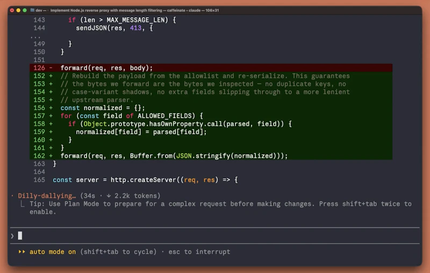
Task: Click the 'Tip: Use Plan Mode' hint text
Action: (220, 208)
